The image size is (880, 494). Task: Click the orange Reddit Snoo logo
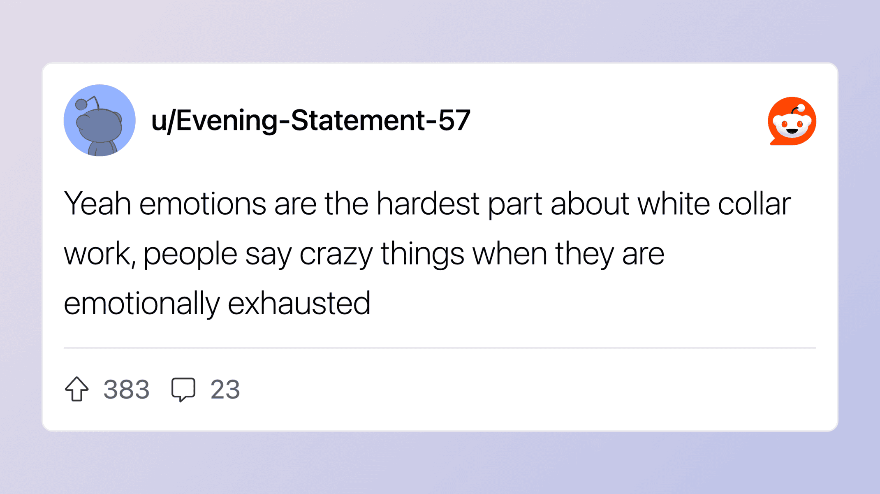point(792,121)
